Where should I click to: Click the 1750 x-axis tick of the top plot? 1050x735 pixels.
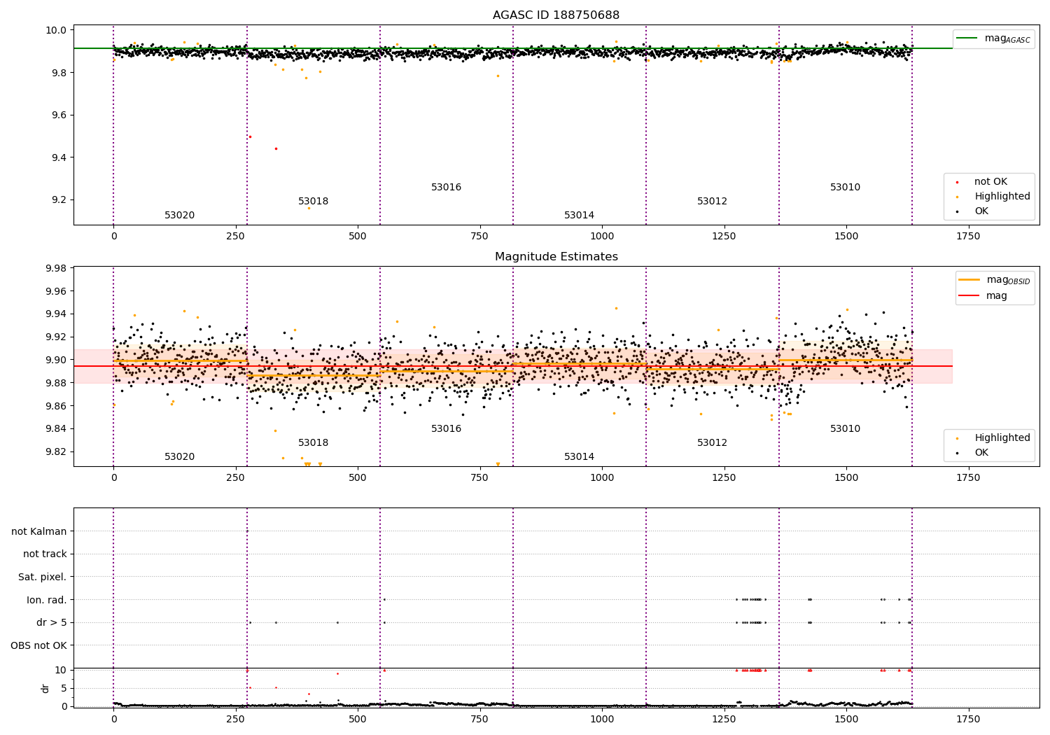pos(968,237)
